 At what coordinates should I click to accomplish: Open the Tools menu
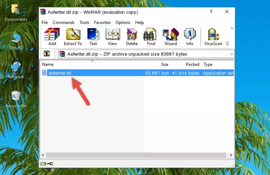pyautogui.click(x=84, y=23)
